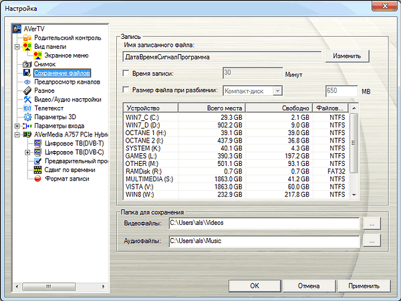401x301 pixels.
Task: Expand the Параметры входа tree node
Action: [x=17, y=125]
